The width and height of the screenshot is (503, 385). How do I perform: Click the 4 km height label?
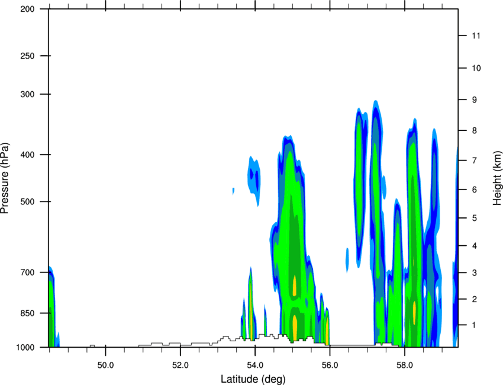point(475,246)
